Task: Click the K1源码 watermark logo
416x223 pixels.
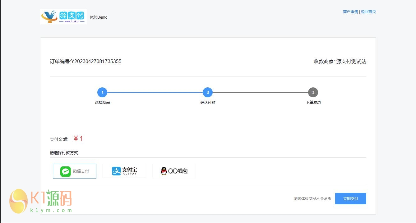Action: [x=40, y=201]
